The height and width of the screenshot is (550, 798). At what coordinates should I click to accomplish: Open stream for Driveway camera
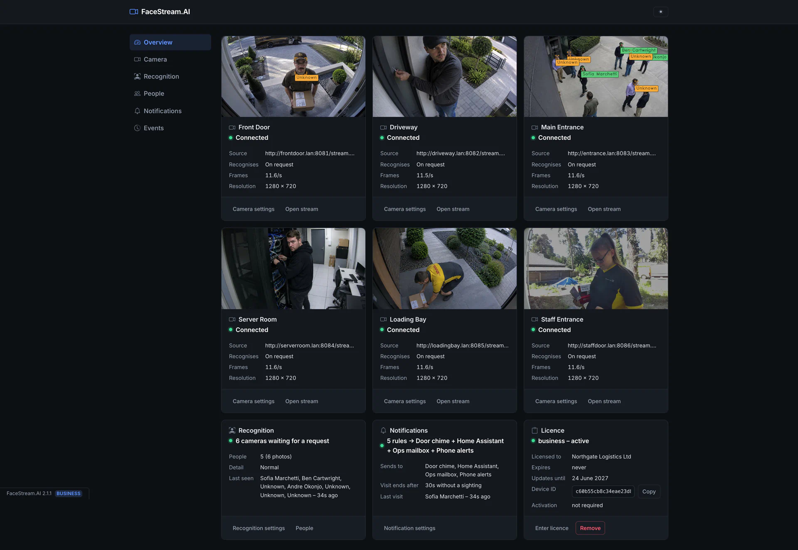pyautogui.click(x=453, y=209)
